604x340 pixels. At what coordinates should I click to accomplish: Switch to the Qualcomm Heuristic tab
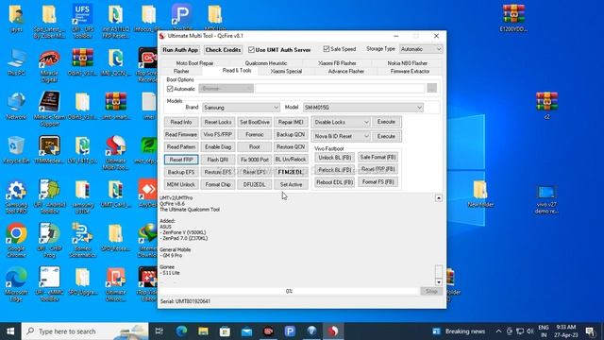pyautogui.click(x=266, y=63)
